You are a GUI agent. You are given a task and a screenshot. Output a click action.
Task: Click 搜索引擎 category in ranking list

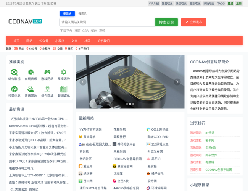pos(196,170)
